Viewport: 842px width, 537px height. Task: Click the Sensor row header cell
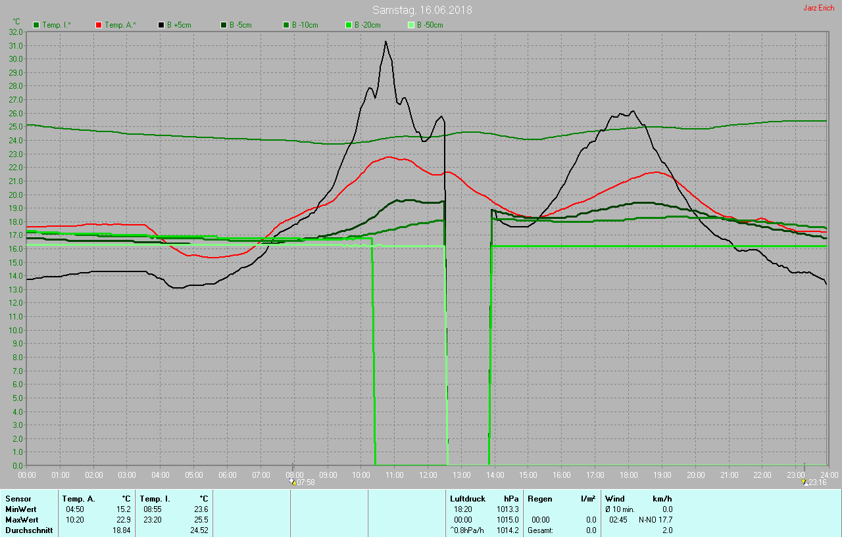point(18,499)
